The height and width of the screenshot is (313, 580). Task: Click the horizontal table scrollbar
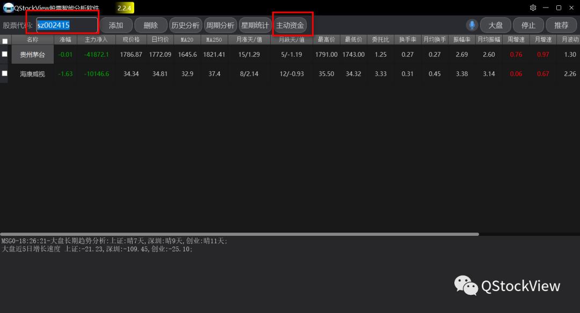[x=240, y=234]
